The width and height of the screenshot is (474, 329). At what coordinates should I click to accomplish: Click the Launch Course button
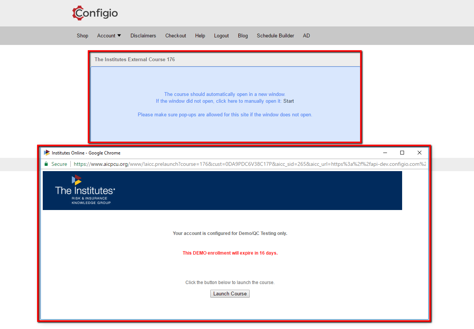[x=230, y=293]
